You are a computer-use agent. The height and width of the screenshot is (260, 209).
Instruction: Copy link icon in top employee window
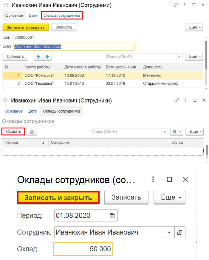(x=176, y=5)
